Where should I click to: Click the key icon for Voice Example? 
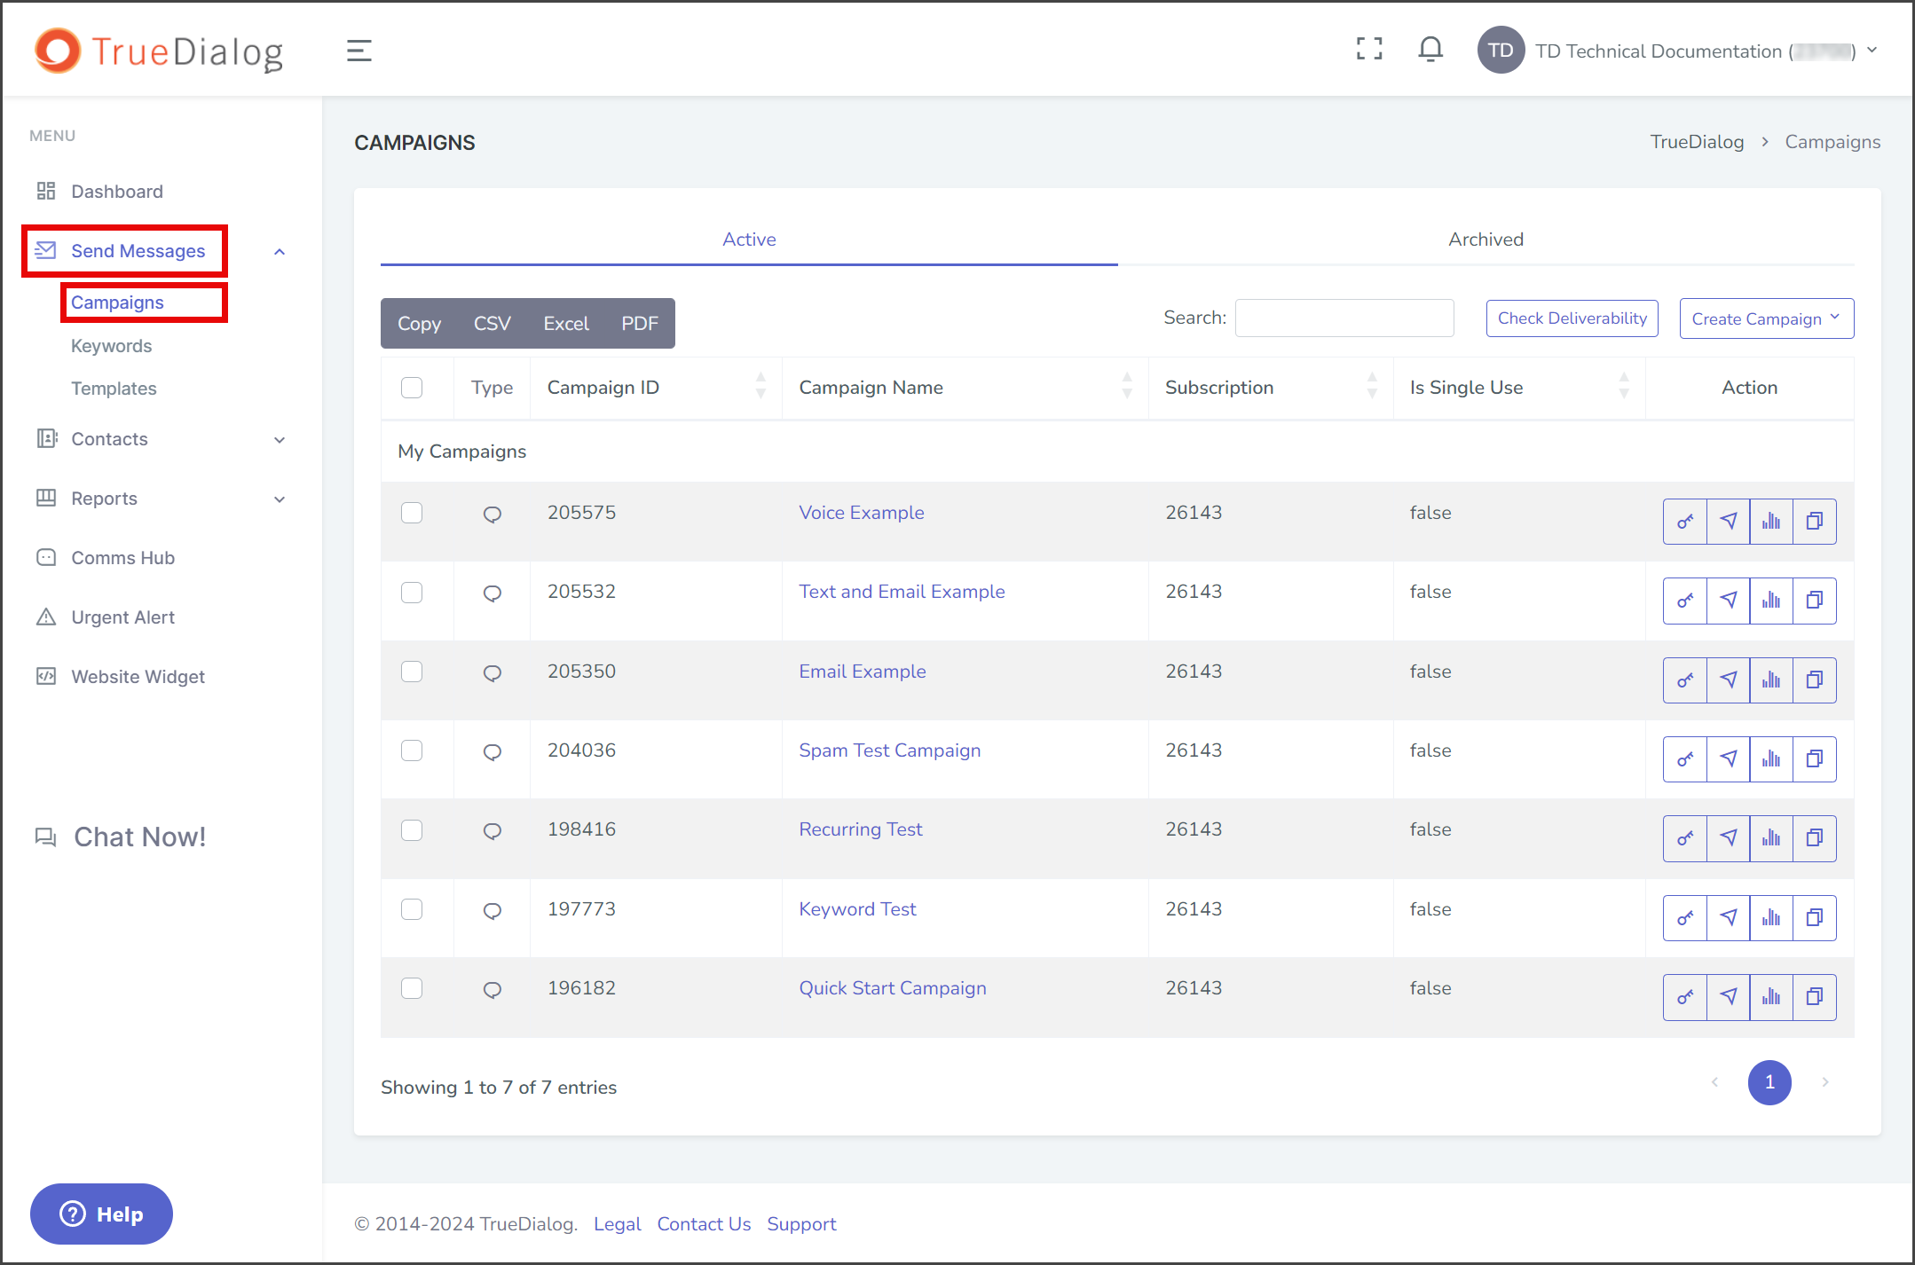1684,522
